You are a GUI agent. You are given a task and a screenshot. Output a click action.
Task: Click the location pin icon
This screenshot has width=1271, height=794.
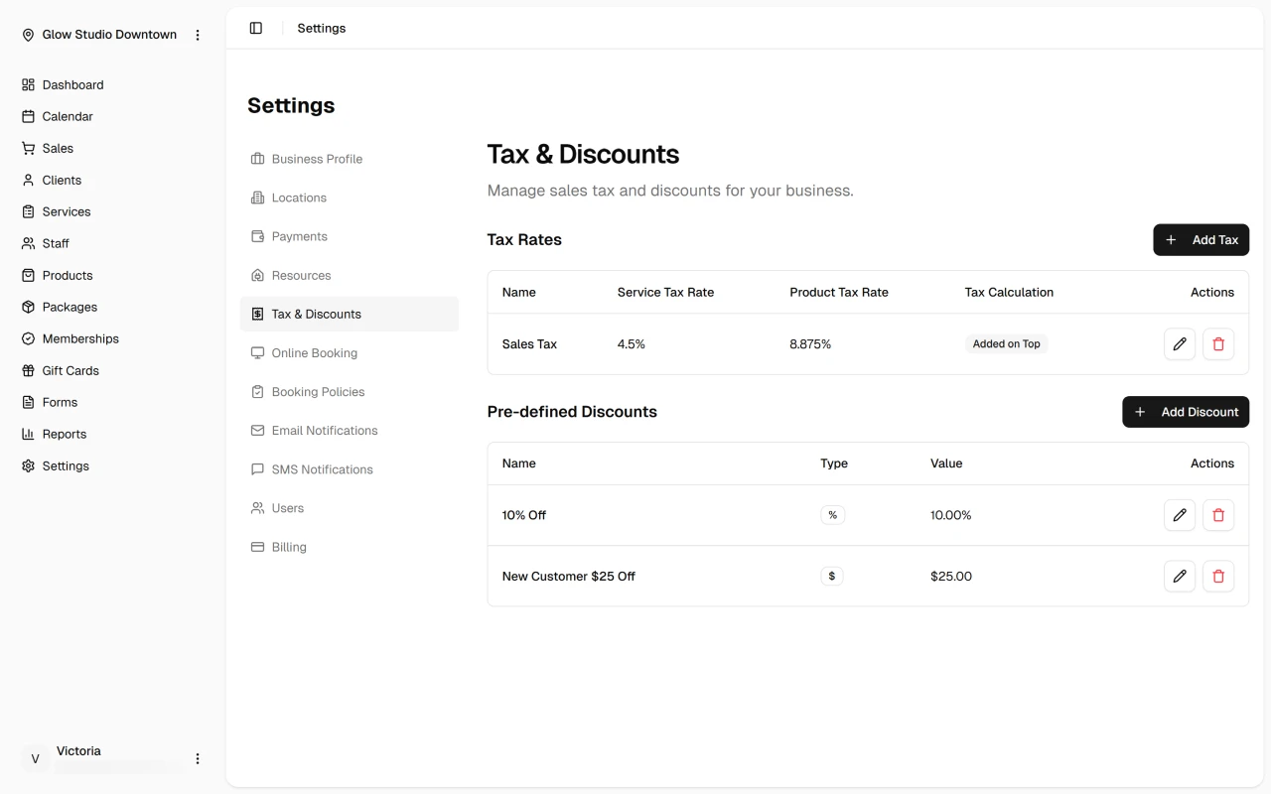[x=28, y=35]
